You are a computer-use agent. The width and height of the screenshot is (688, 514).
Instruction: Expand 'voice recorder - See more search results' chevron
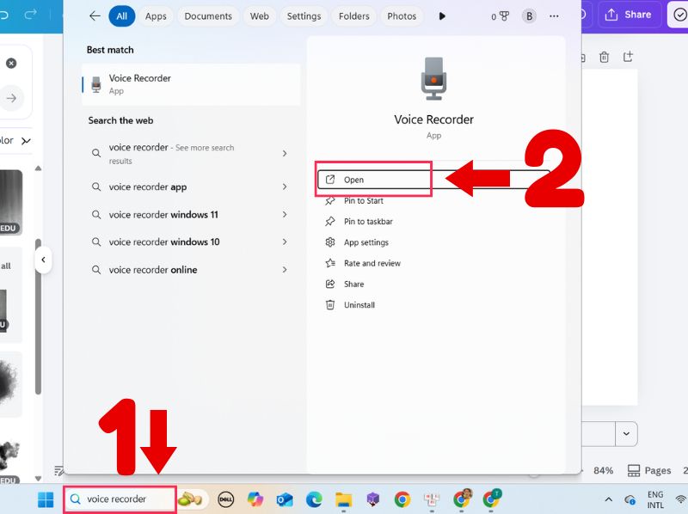285,154
